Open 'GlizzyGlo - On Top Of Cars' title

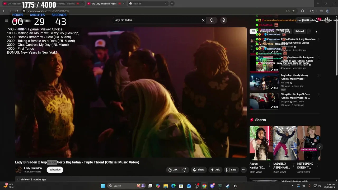pos(295,96)
